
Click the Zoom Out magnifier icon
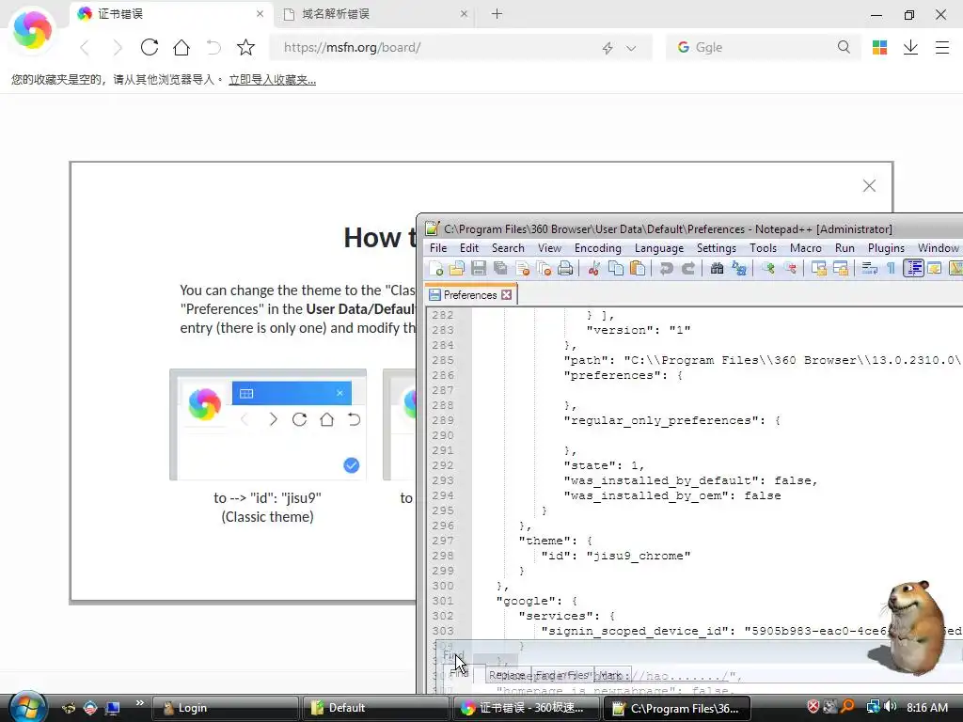pos(790,268)
